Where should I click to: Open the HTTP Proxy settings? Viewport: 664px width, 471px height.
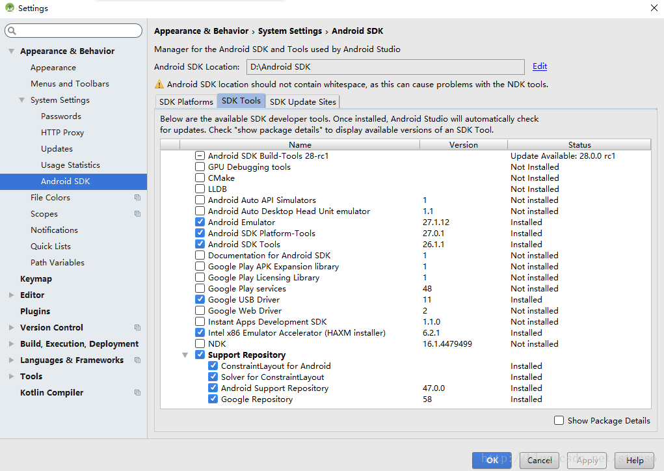tap(62, 133)
